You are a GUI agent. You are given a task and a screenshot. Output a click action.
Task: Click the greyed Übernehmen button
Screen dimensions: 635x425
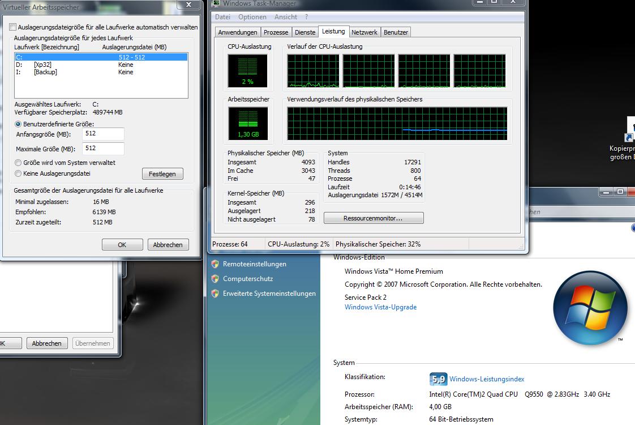coord(93,343)
